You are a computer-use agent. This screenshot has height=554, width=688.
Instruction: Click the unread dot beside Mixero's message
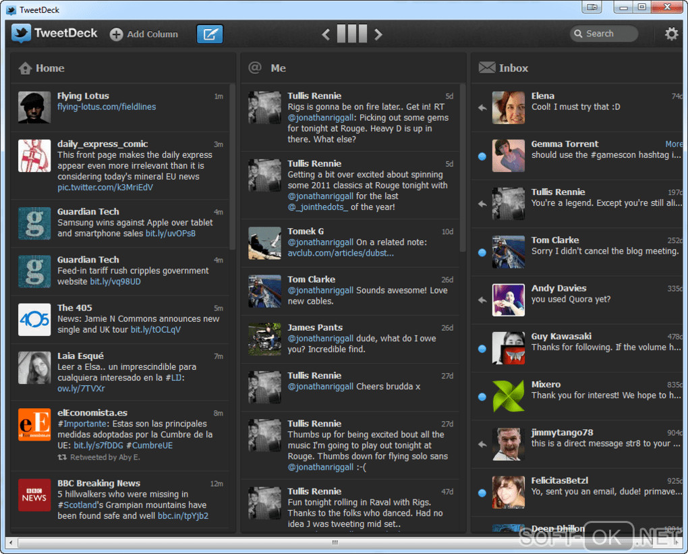coord(482,397)
